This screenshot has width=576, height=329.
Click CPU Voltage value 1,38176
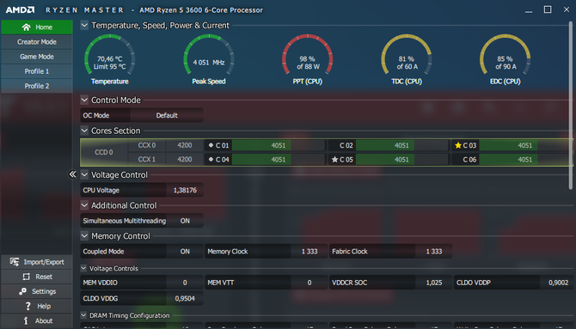(185, 190)
